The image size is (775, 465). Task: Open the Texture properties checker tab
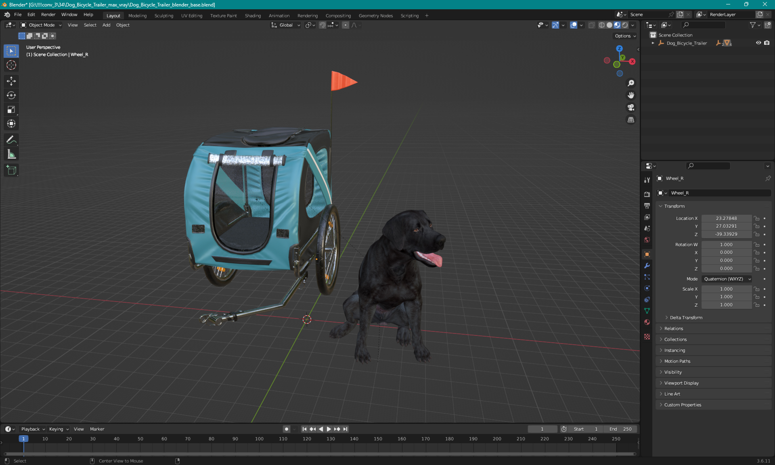point(647,337)
